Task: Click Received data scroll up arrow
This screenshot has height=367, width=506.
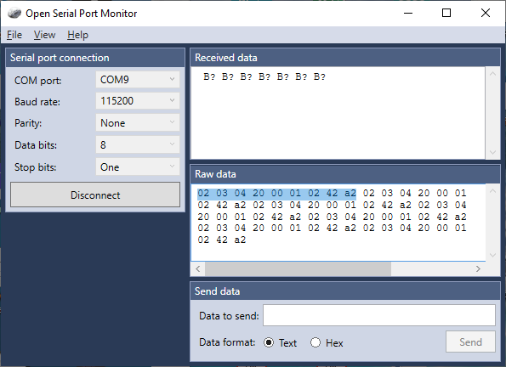Action: tap(492, 74)
